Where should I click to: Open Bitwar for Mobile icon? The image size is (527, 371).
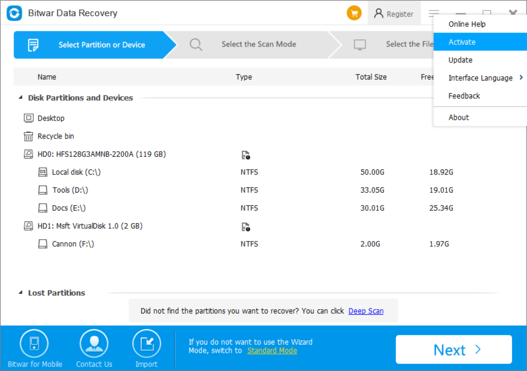coord(34,343)
